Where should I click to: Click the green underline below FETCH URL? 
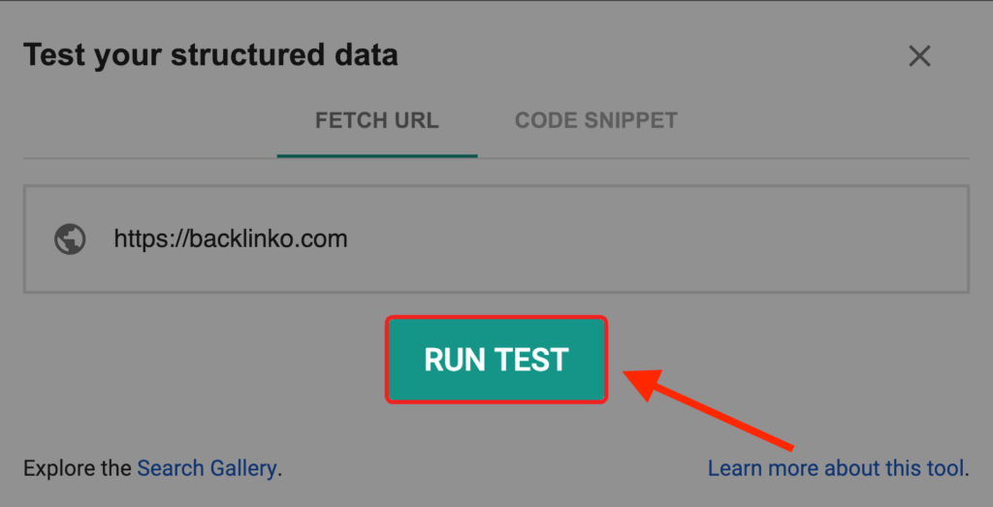coord(376,155)
